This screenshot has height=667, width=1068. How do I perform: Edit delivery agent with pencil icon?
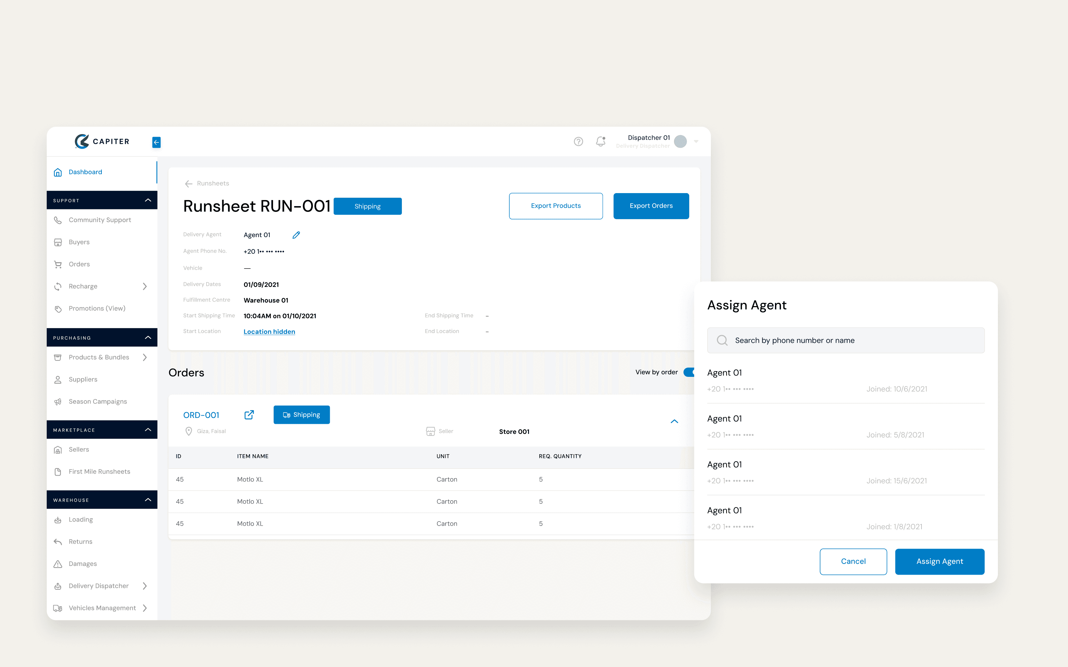coord(296,235)
